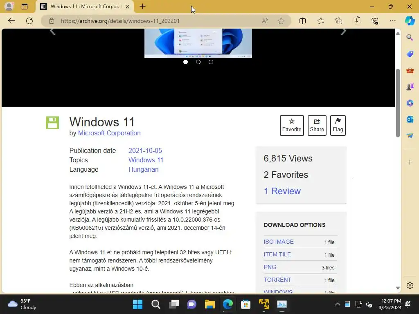Open the ITEM TILE download option
This screenshot has height=314, width=419.
click(x=277, y=254)
